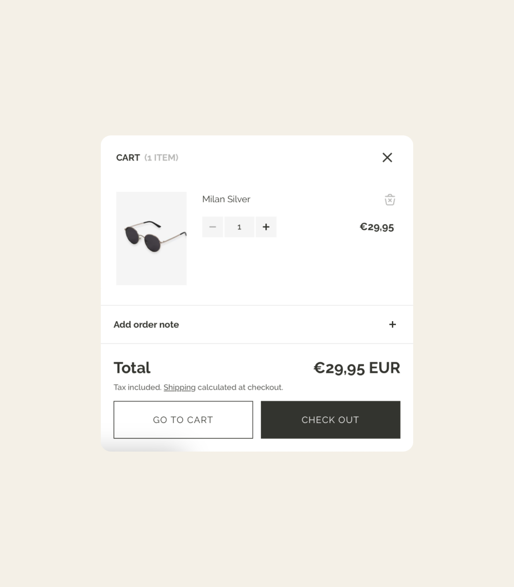Click the GO TO CART button

coord(183,420)
